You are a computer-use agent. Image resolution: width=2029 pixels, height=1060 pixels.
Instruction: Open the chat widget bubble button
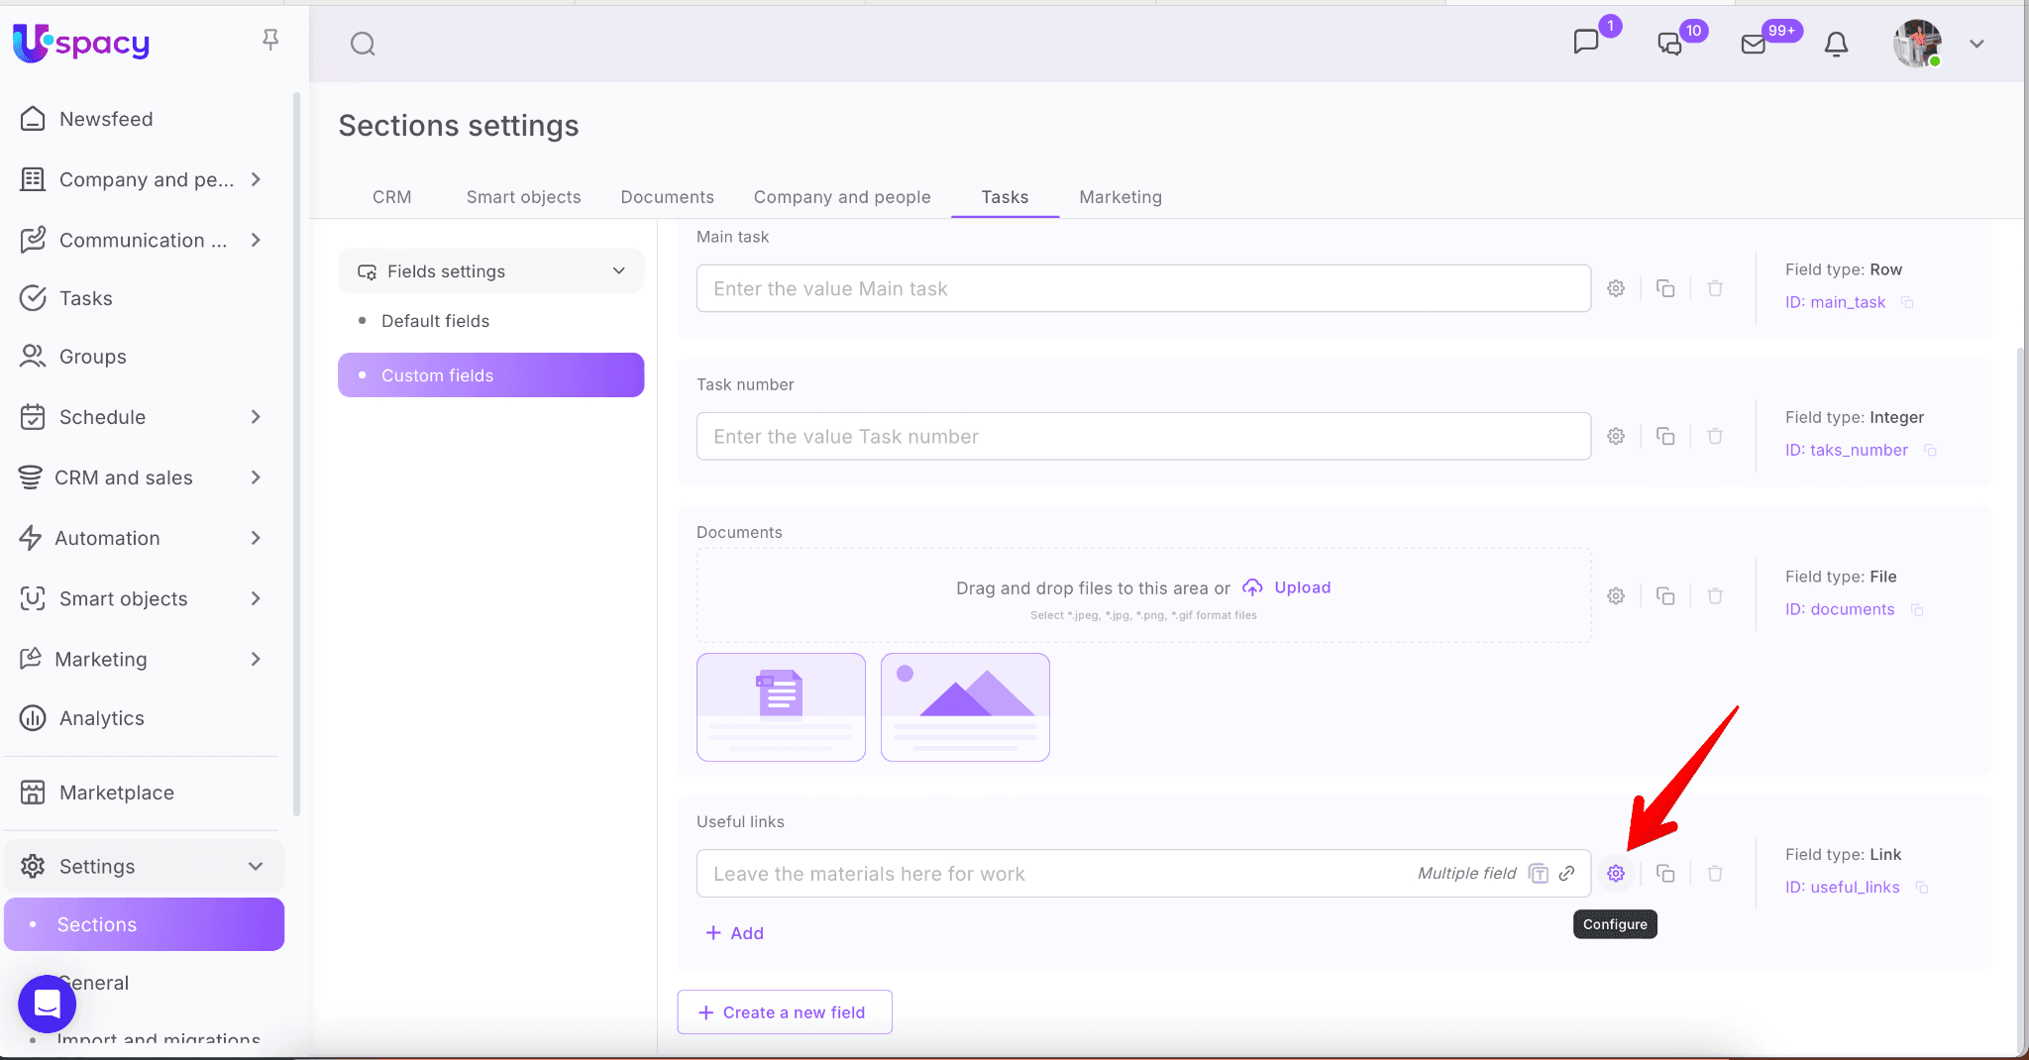tap(47, 1004)
